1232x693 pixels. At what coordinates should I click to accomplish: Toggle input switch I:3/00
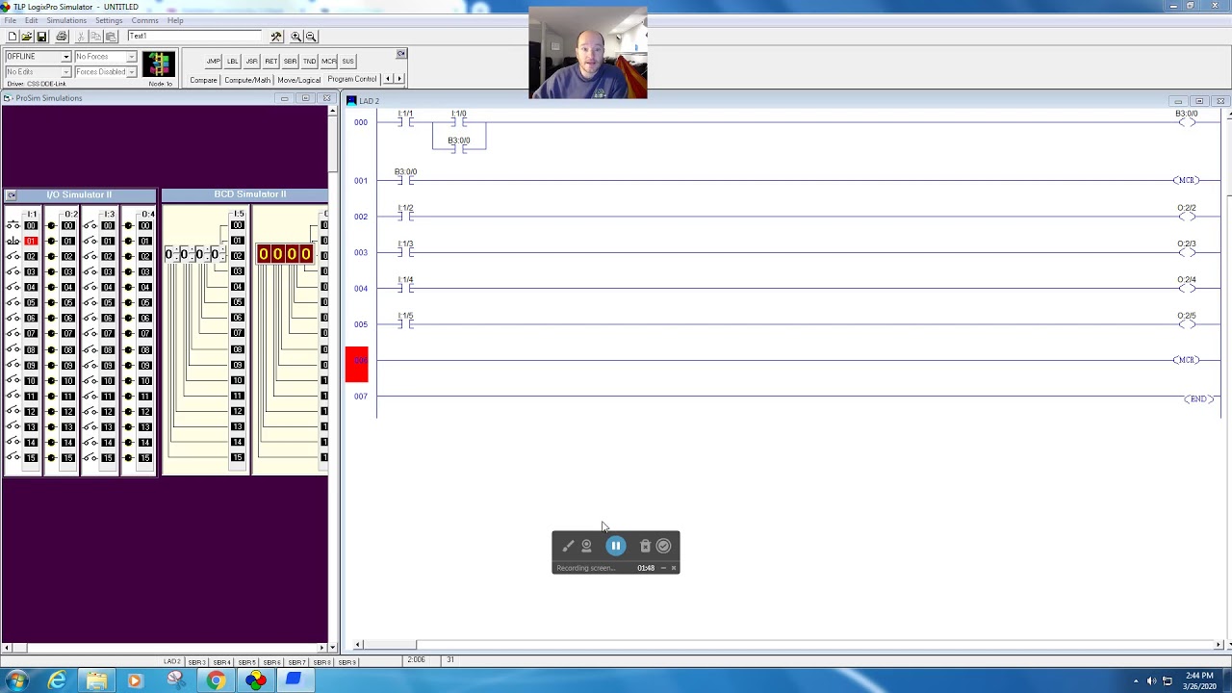tap(90, 225)
